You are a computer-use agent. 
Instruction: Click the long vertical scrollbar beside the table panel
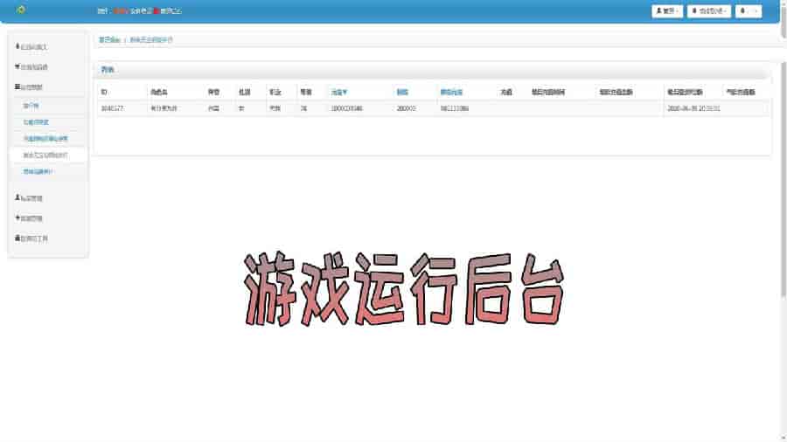784,178
